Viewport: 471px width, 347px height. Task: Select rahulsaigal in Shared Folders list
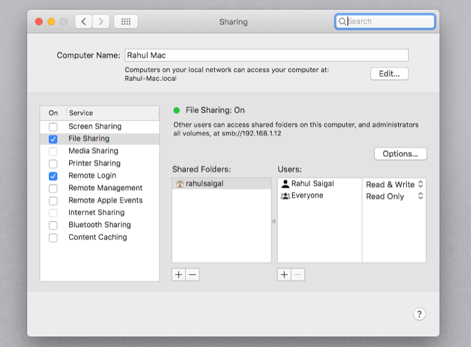pyautogui.click(x=222, y=184)
